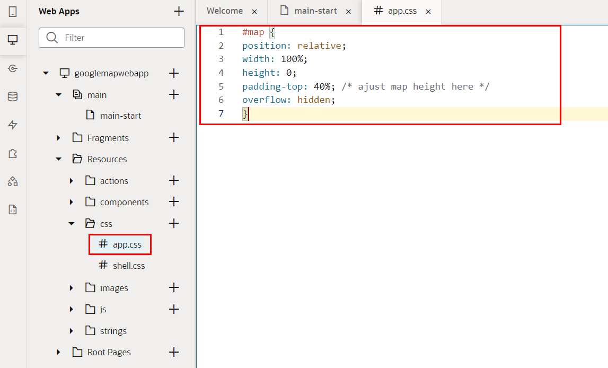
Task: Select the Web Apps monitor icon
Action: point(13,40)
